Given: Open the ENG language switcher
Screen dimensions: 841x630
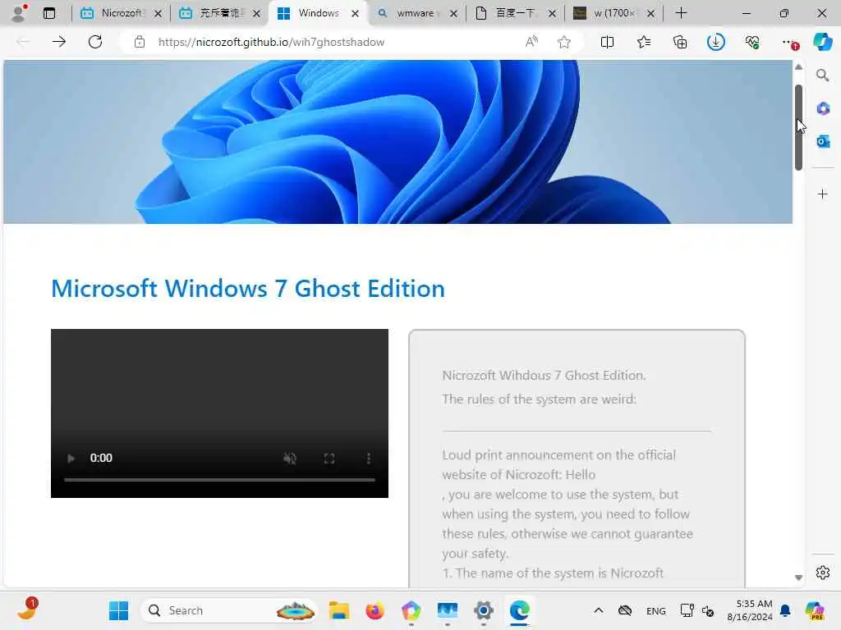Looking at the screenshot, I should coord(656,610).
